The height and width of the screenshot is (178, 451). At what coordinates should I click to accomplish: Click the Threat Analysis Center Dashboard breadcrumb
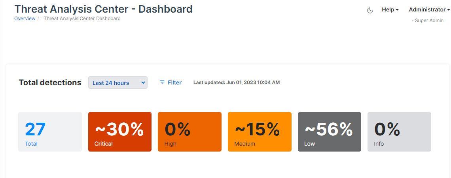pyautogui.click(x=82, y=19)
